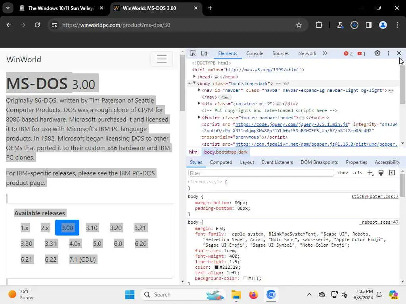Open color picker for #fff background swatch
This screenshot has height=304, width=406.
(x=245, y=278)
